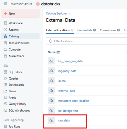Click the Job Runs list icon
This screenshot has height=129, width=127.
coord(5,126)
